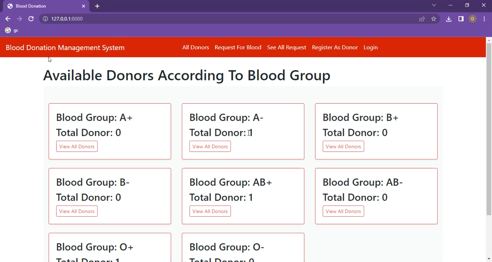
Task: Restore down the browser window
Action: [467, 5]
